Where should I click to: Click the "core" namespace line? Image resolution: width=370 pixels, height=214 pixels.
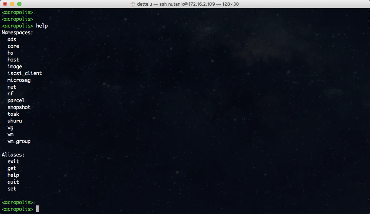[x=13, y=46]
